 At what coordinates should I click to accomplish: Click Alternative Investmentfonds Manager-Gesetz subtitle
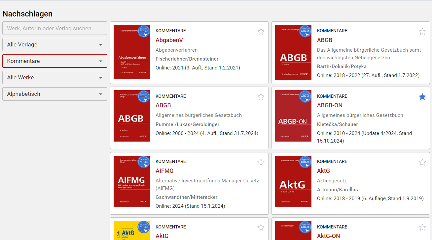pyautogui.click(x=207, y=184)
